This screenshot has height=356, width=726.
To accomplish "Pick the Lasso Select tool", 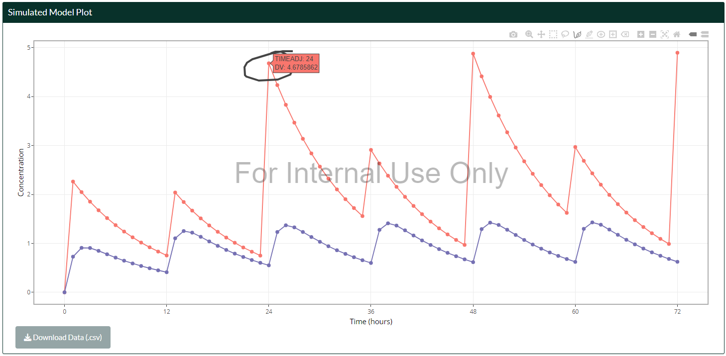I will 565,34.
